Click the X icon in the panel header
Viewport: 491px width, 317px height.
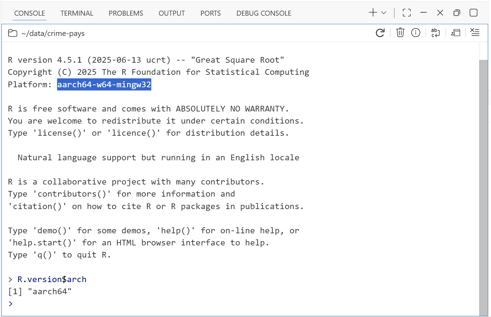click(x=440, y=13)
